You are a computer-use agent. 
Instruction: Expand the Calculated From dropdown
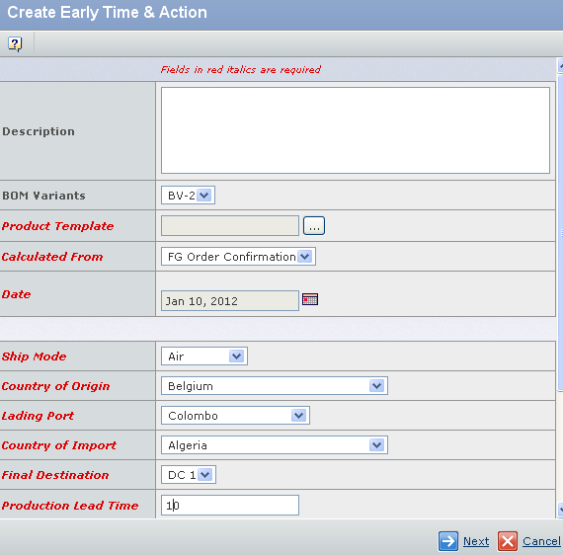238,257
